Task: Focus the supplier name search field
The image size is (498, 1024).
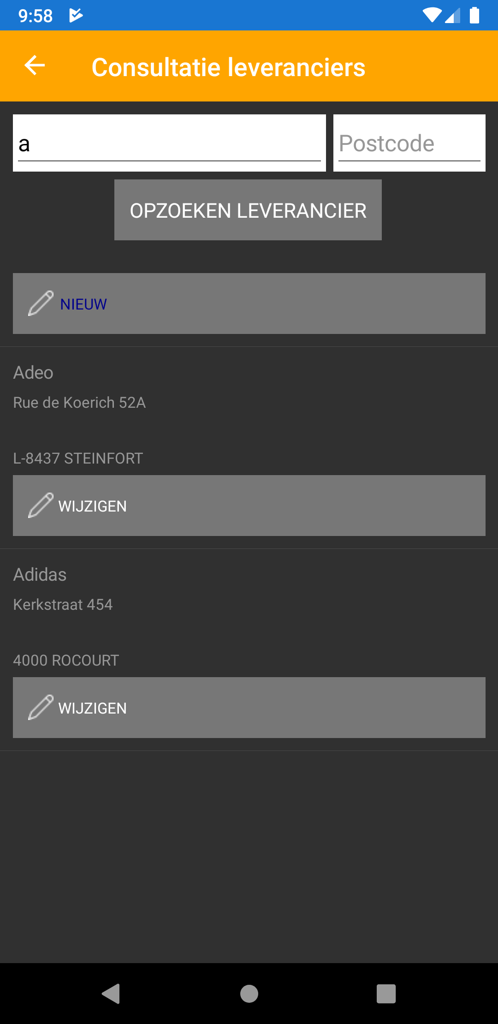Action: click(x=169, y=143)
